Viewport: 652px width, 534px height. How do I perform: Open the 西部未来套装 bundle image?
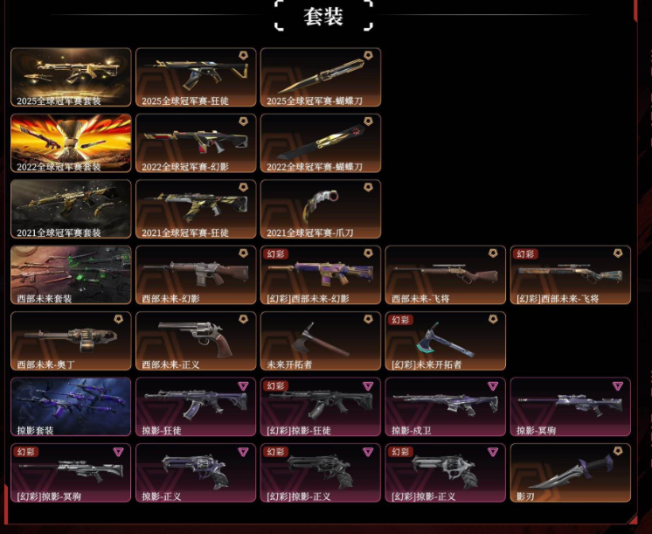point(71,275)
